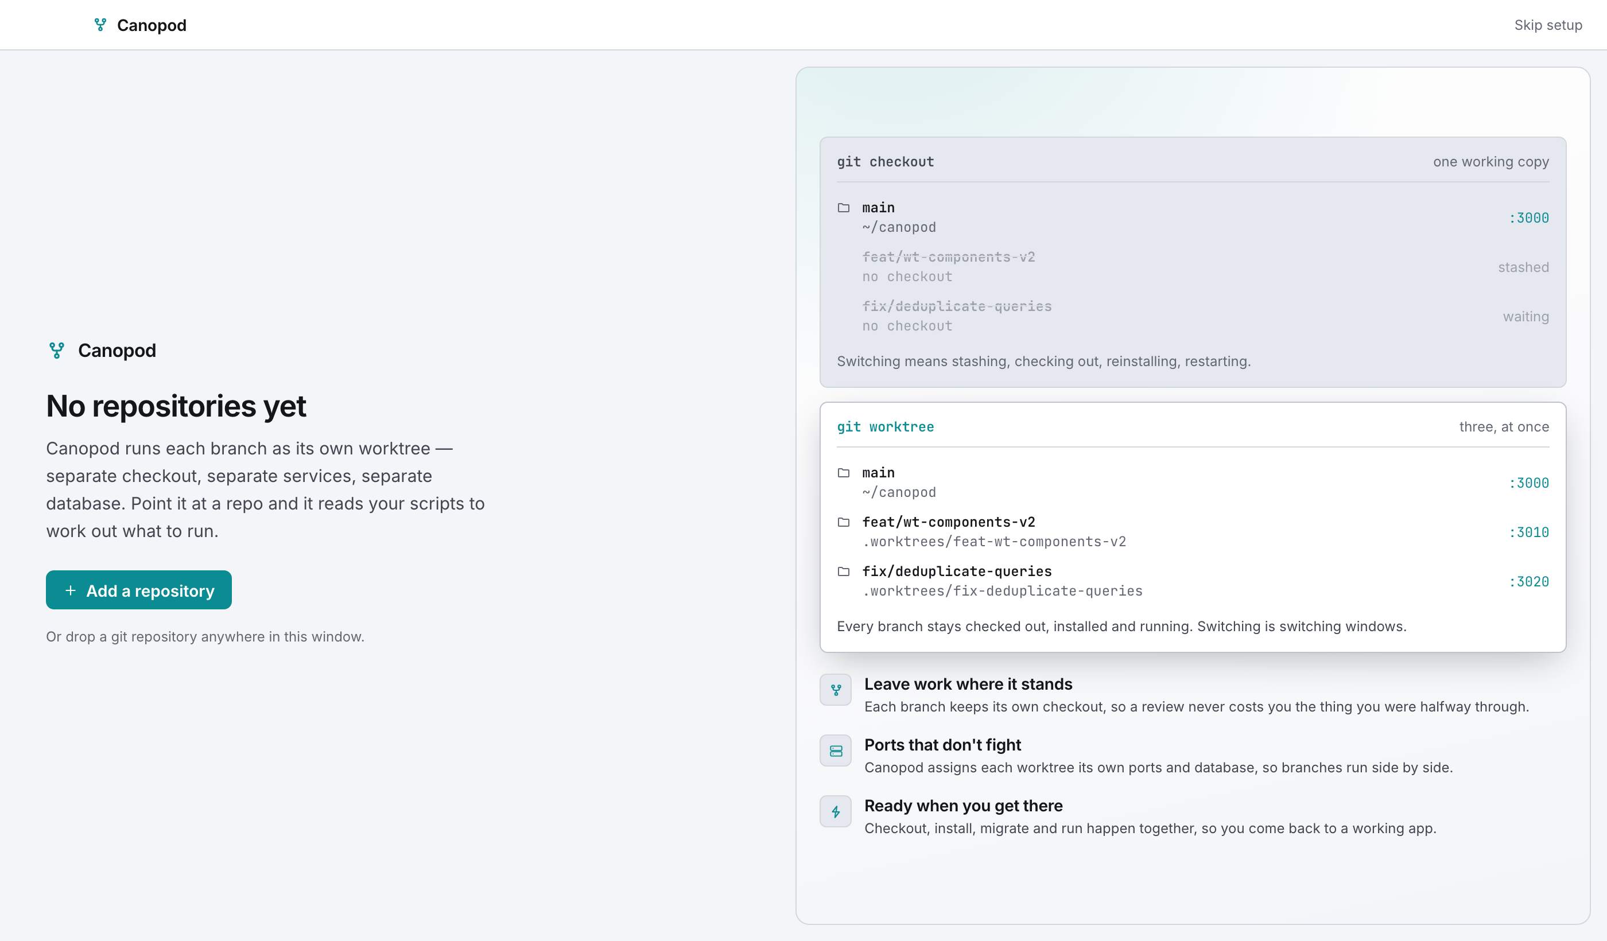Click the "stashed" status label
This screenshot has height=941, width=1607.
click(x=1523, y=267)
